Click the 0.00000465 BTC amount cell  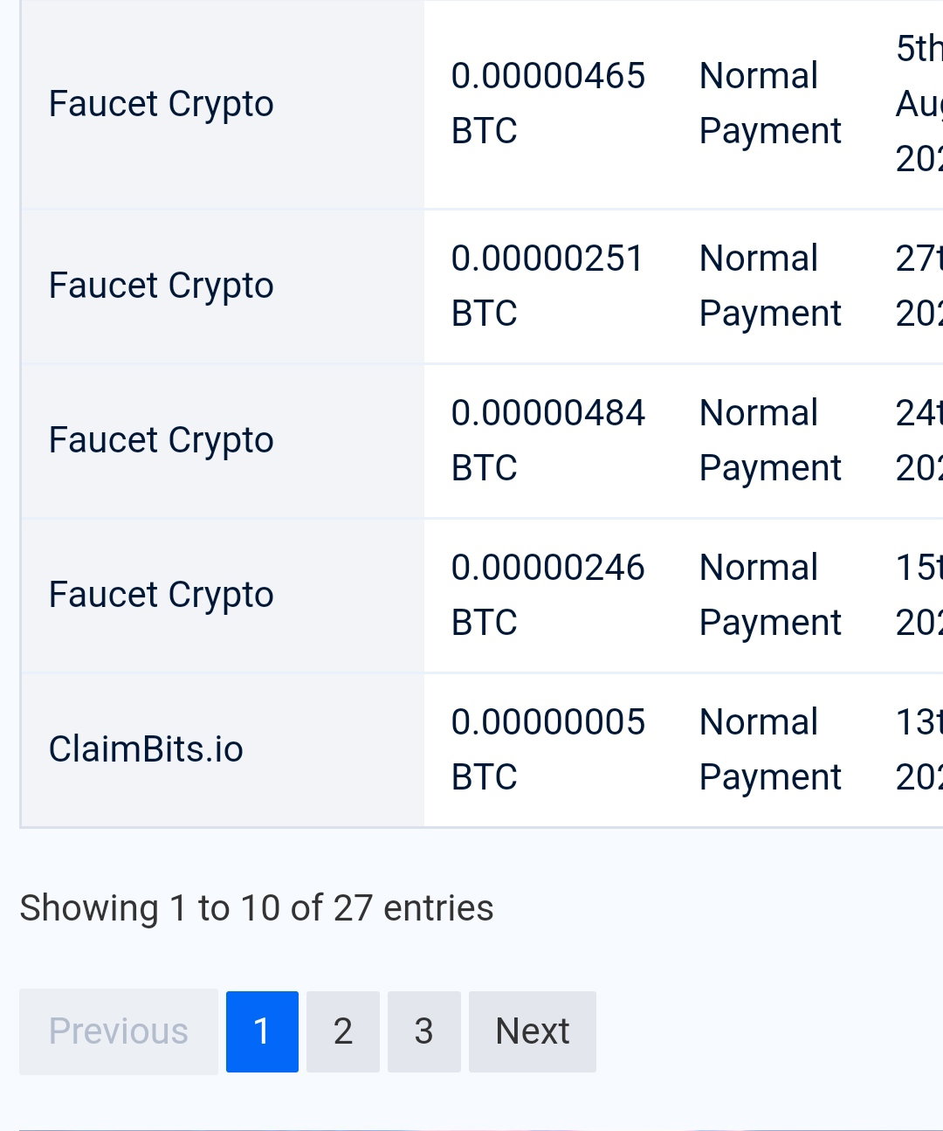[x=547, y=103]
